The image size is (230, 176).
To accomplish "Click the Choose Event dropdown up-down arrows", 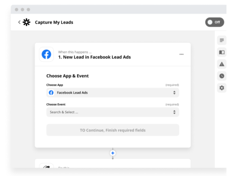I will 174,112.
